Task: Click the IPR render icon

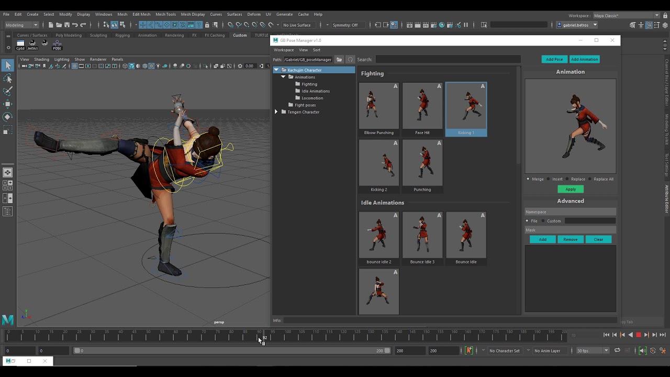Action: (x=426, y=25)
